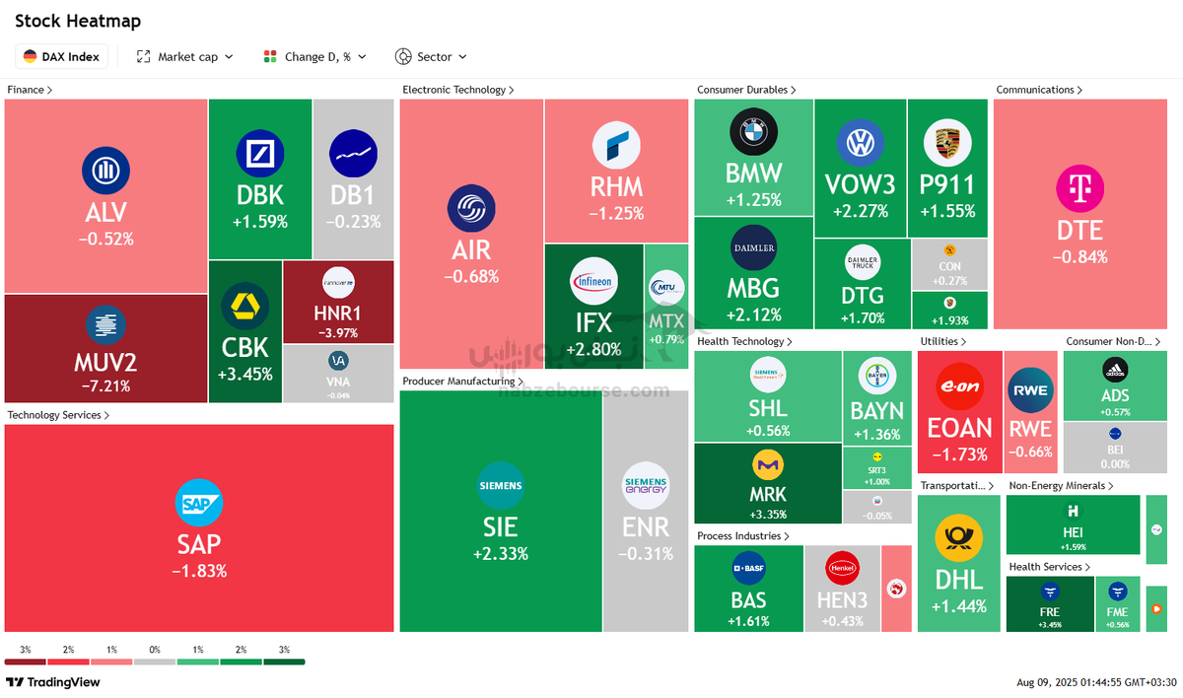Click the dark green 3% legend swatch
The image size is (1183, 698).
[284, 662]
